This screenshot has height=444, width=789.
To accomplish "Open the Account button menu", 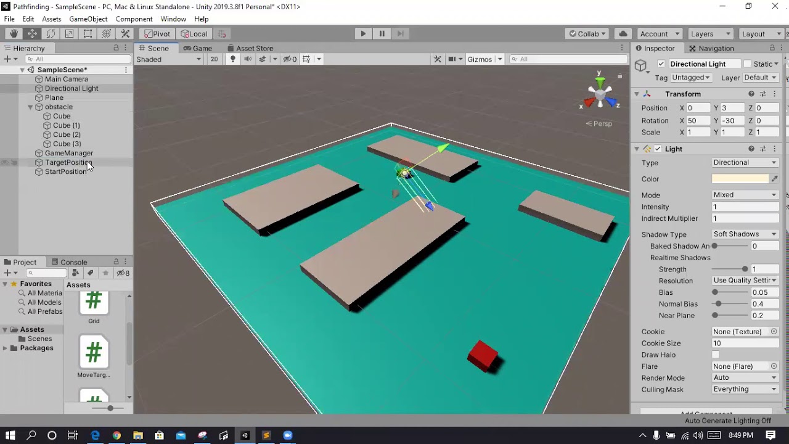I will 659,34.
